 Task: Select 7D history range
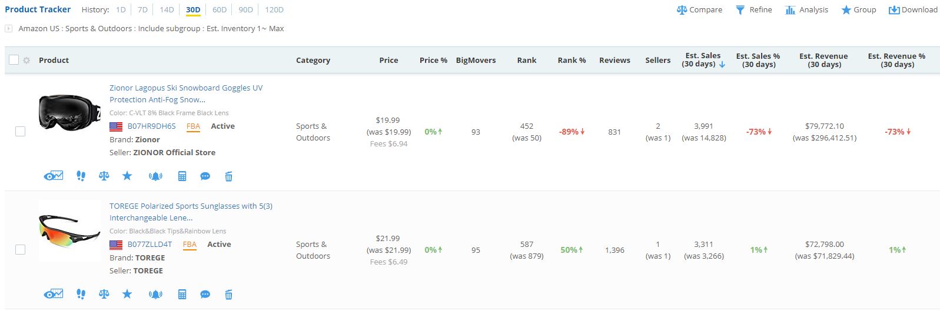click(x=142, y=9)
